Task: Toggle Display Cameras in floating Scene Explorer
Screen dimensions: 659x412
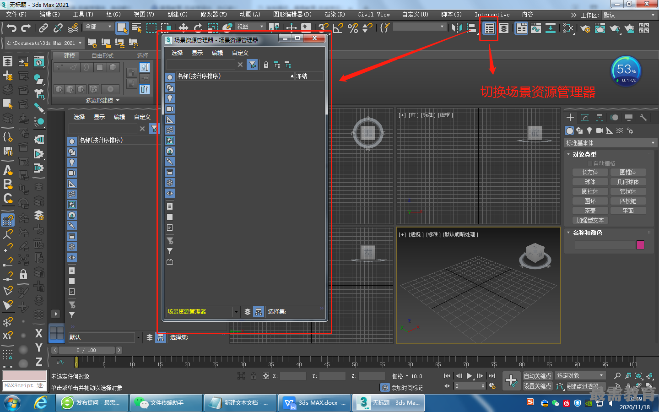Action: pos(170,109)
